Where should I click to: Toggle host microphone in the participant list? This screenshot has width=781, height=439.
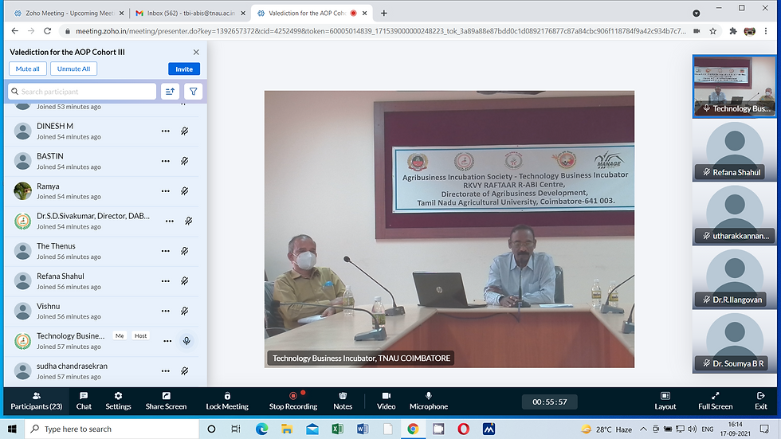186,341
